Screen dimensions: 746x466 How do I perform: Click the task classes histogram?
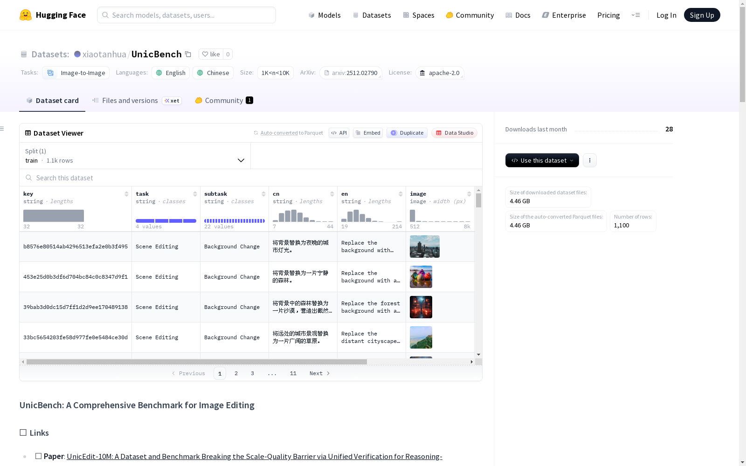(166, 221)
